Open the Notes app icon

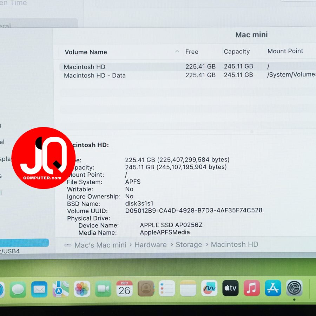point(188,288)
